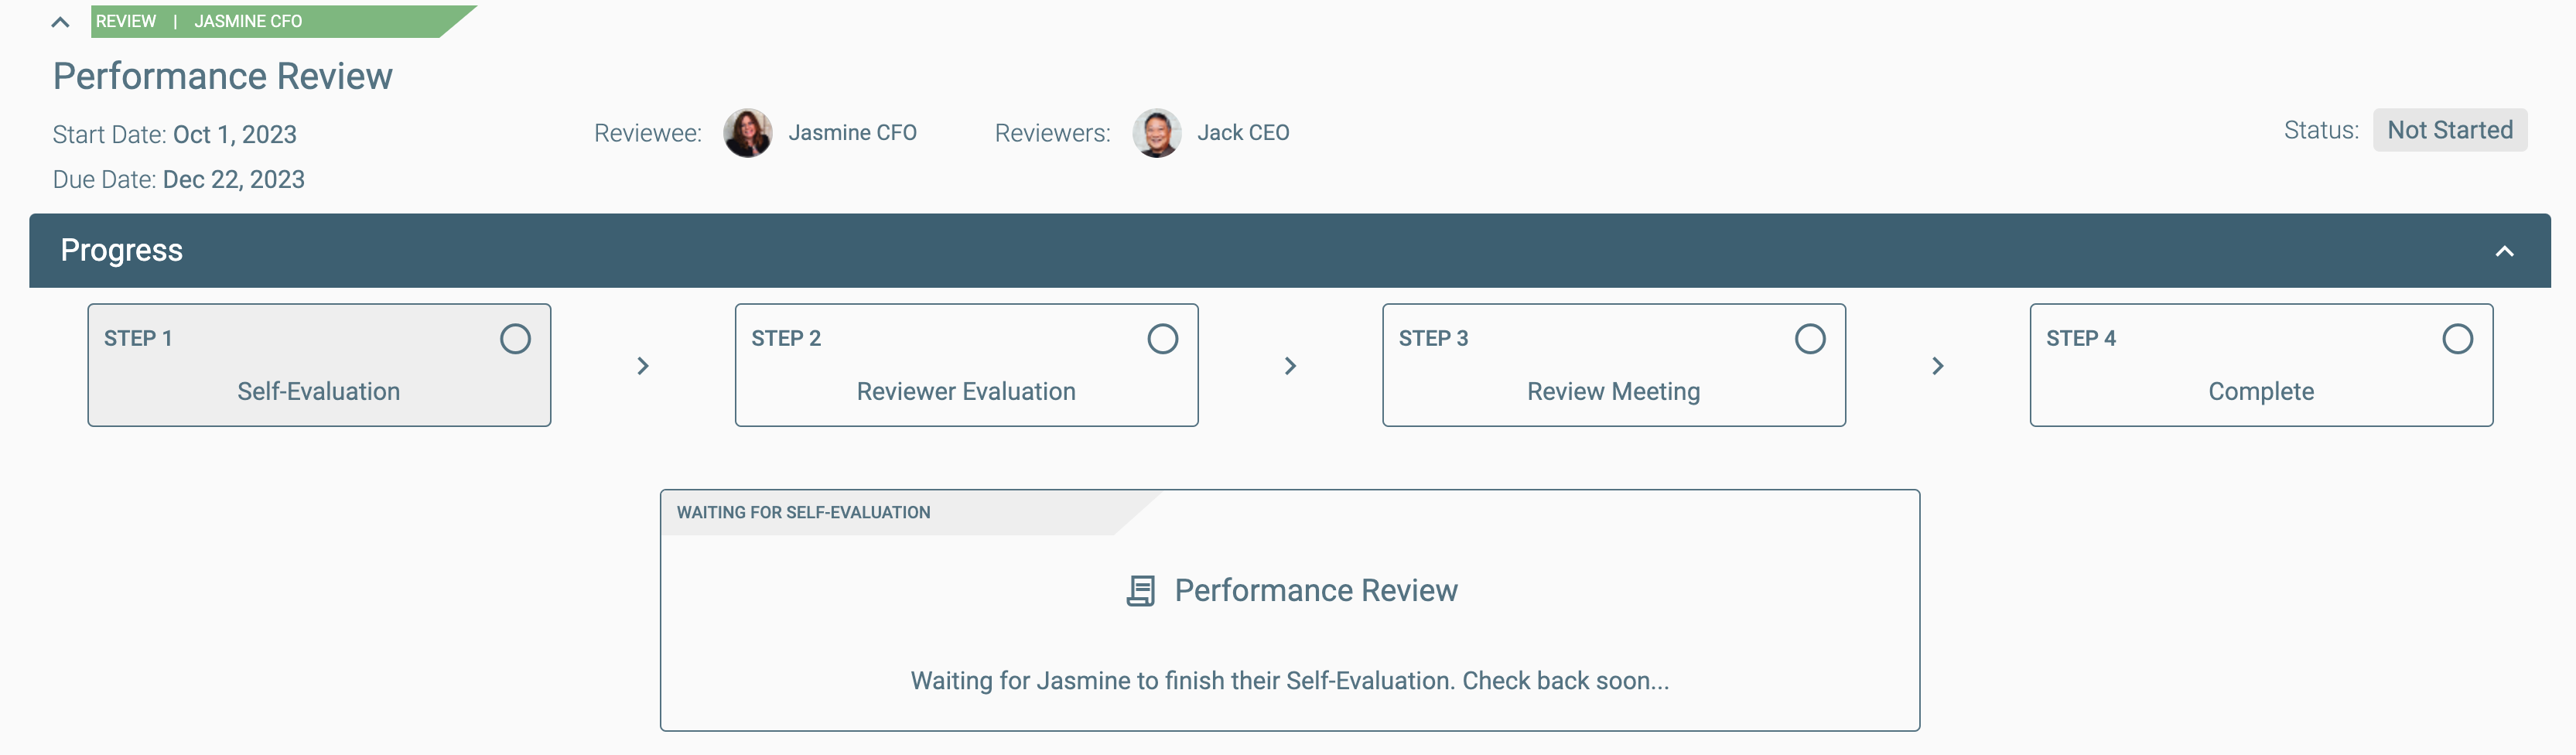This screenshot has height=755, width=2576.
Task: Click the REVIEW | JASMINE CFO green tag
Action: click(x=283, y=21)
